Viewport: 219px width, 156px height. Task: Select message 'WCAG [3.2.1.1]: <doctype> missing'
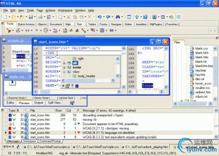[x=110, y=128]
